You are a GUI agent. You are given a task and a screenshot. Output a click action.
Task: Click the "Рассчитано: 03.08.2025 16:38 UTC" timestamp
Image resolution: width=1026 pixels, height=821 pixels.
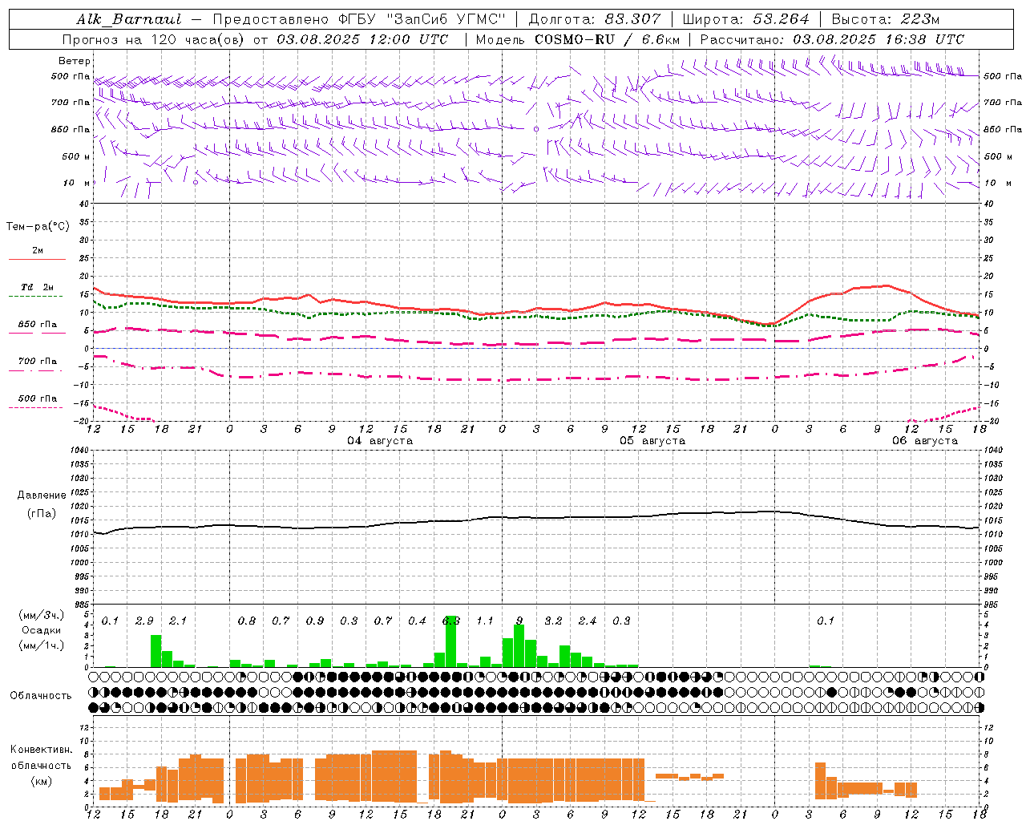[832, 39]
